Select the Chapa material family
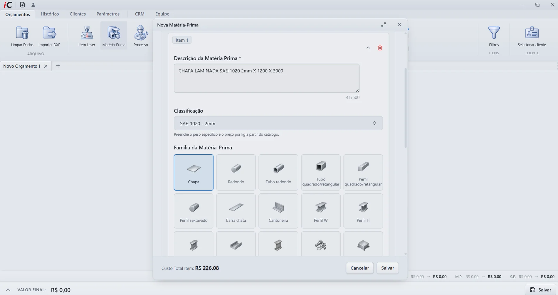558x295 pixels. (194, 172)
